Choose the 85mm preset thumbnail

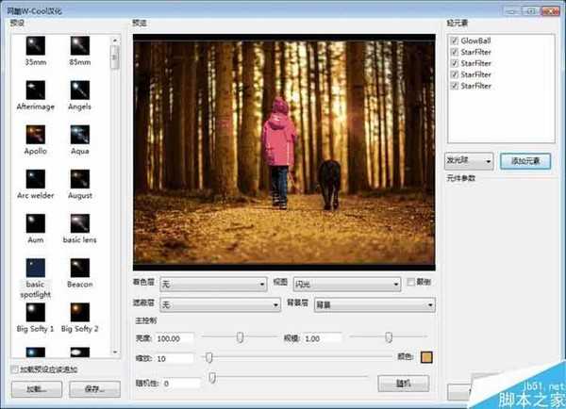tap(80, 47)
